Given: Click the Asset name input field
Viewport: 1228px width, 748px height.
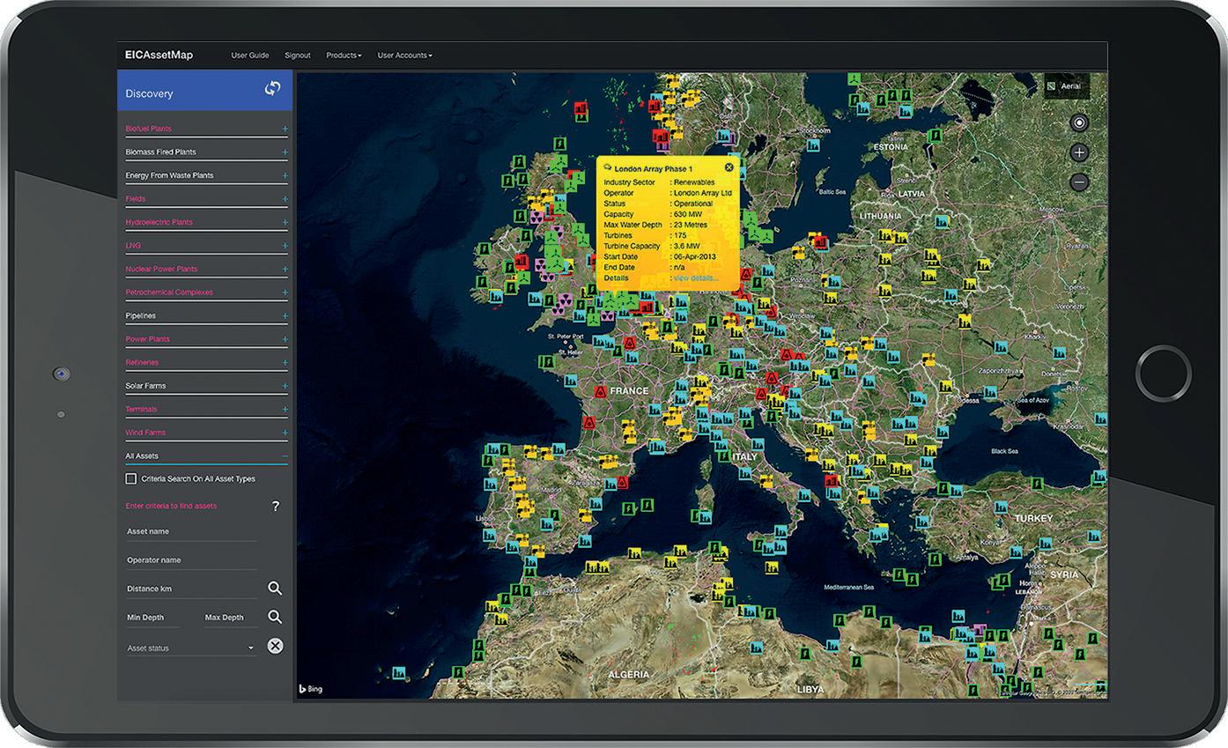Looking at the screenshot, I should 191,532.
